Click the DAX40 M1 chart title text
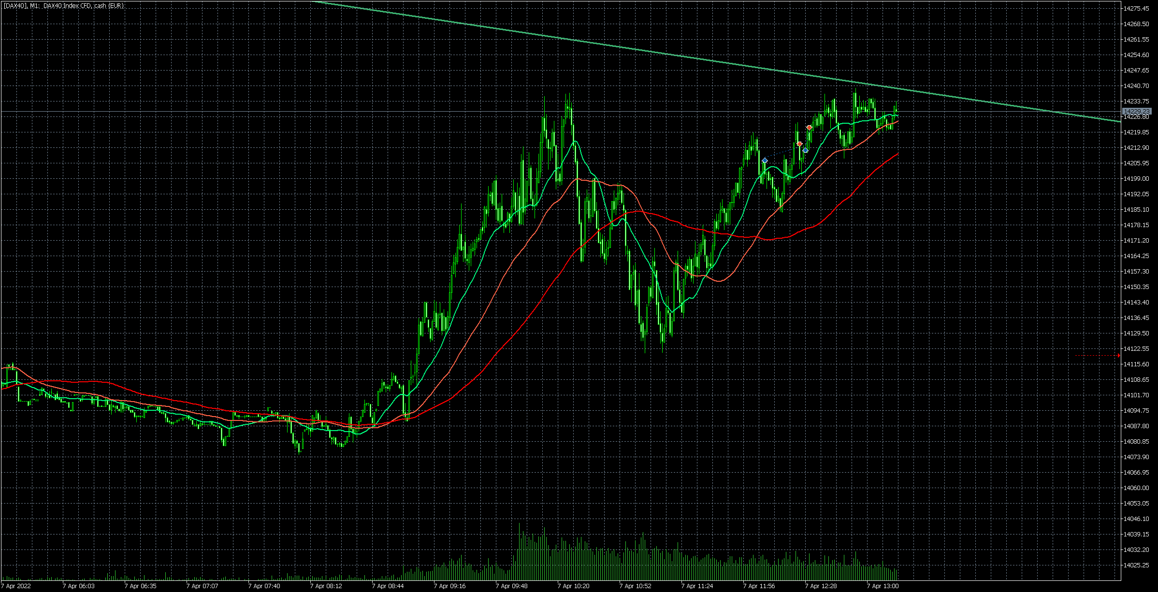The width and height of the screenshot is (1158, 592). pyautogui.click(x=64, y=6)
